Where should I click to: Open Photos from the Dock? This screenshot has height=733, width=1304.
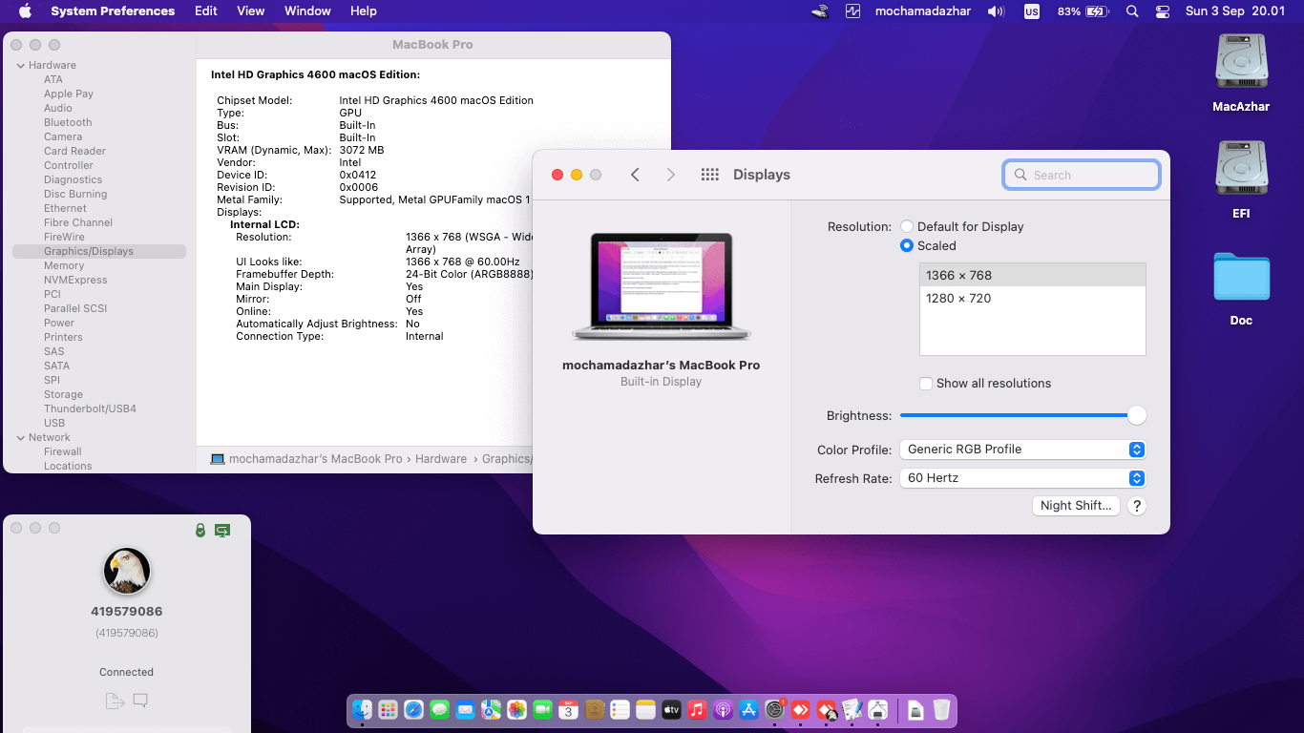[516, 710]
